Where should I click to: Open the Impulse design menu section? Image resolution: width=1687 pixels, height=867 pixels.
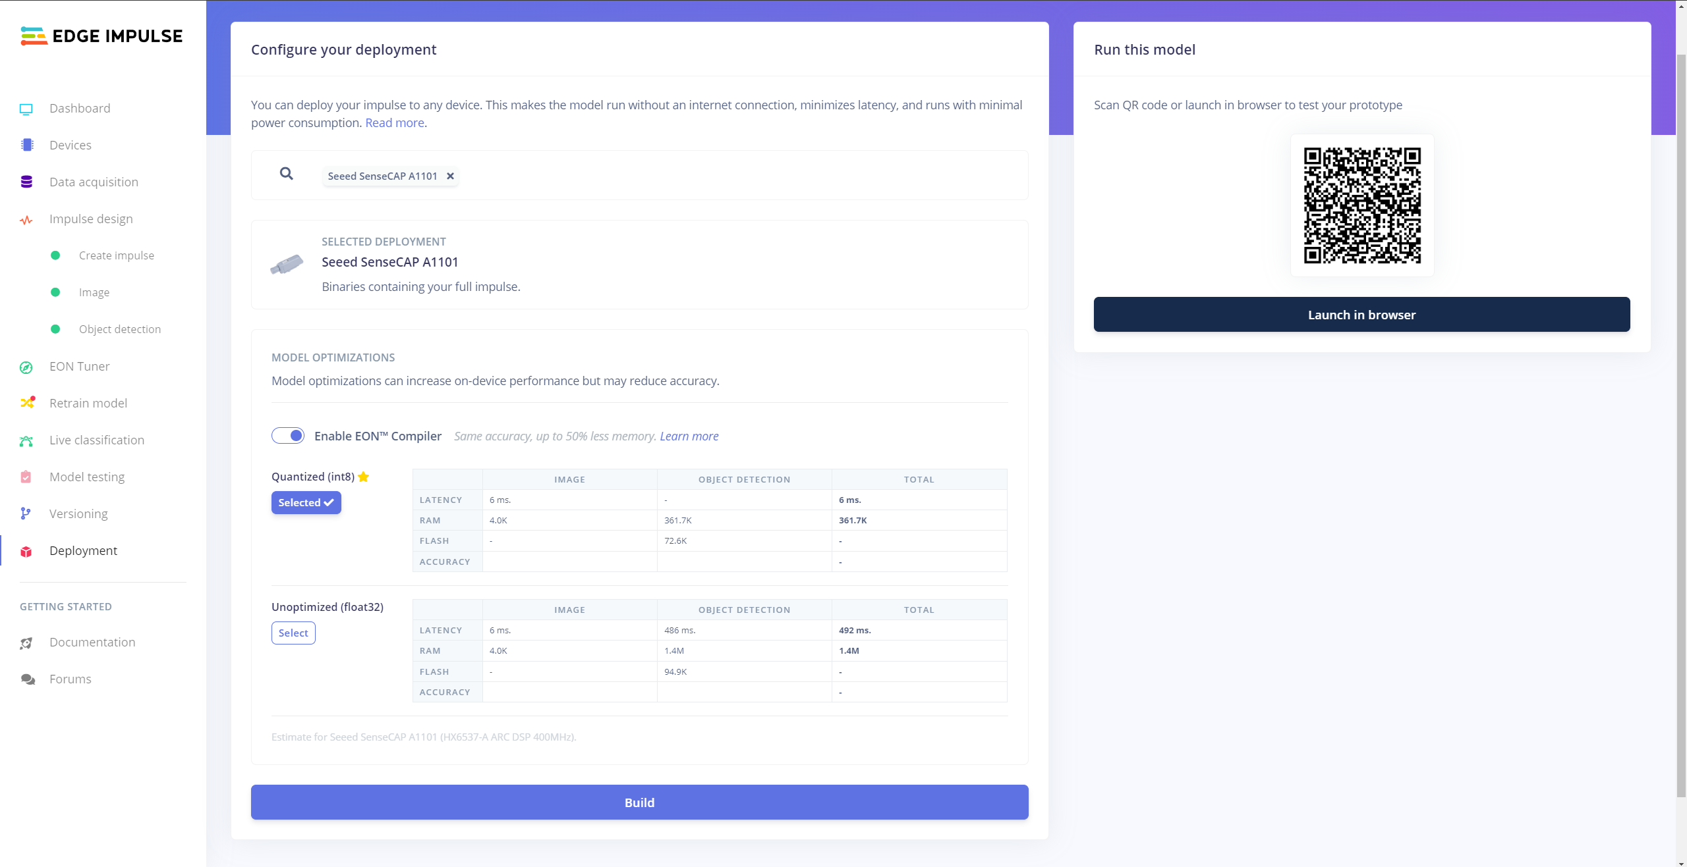(x=91, y=218)
